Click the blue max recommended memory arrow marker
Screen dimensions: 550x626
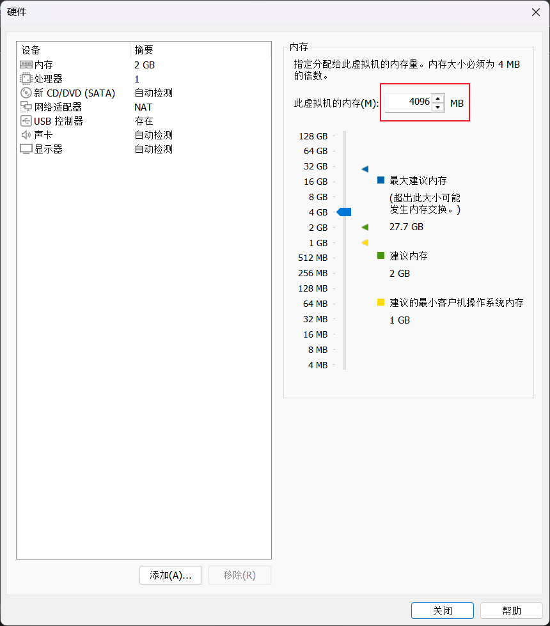365,169
